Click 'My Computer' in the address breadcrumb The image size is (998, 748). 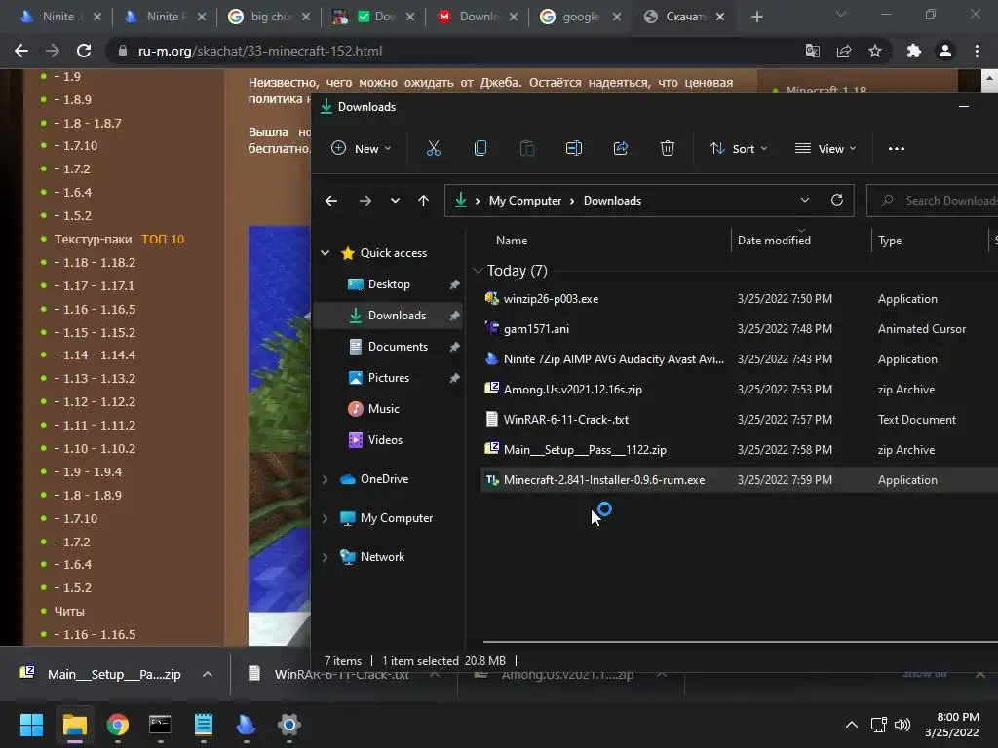(525, 201)
